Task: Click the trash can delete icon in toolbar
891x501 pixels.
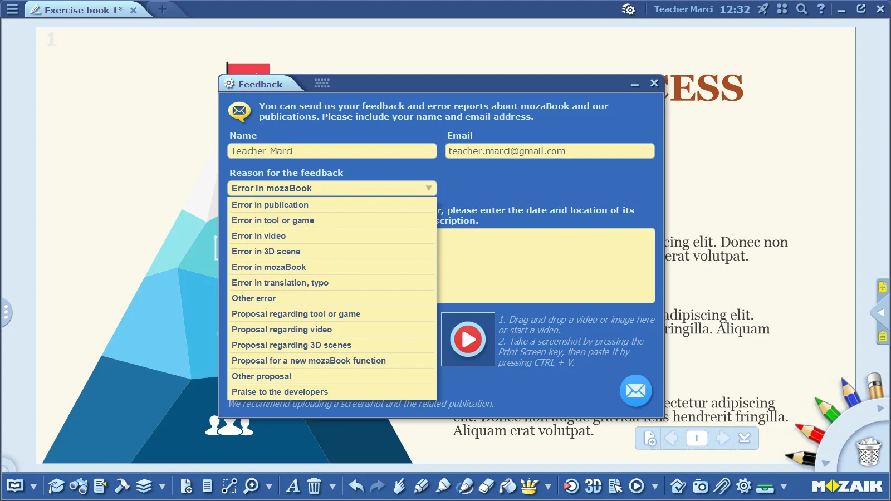Action: (x=314, y=486)
